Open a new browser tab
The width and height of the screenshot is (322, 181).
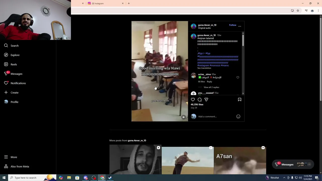(x=129, y=4)
